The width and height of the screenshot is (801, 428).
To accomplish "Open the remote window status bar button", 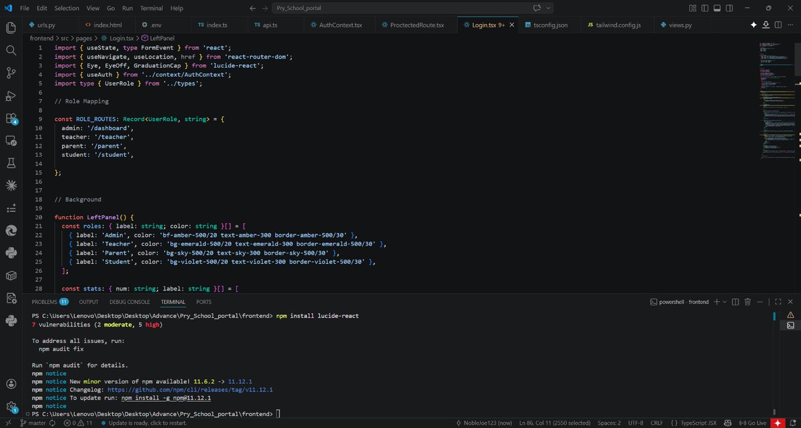I will point(7,423).
